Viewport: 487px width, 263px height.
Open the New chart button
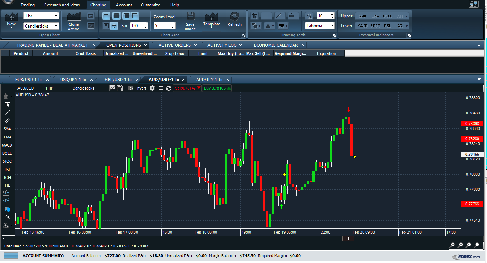[x=11, y=21]
